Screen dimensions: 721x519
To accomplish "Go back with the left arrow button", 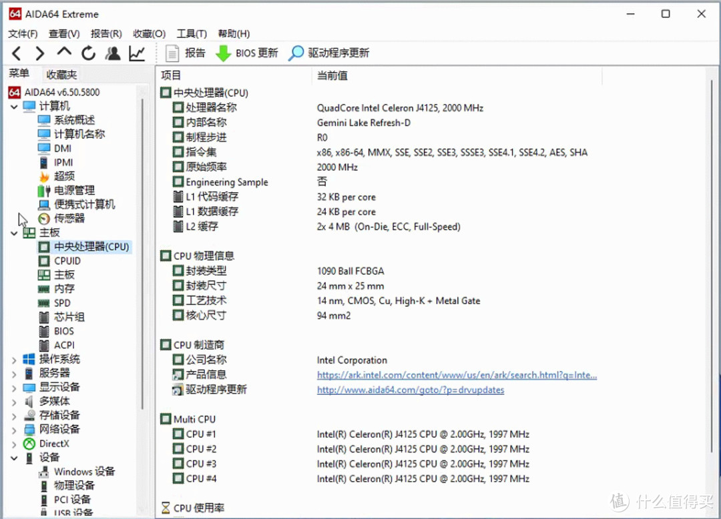I will point(17,54).
